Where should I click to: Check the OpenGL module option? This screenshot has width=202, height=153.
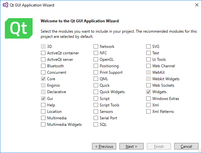point(96,60)
